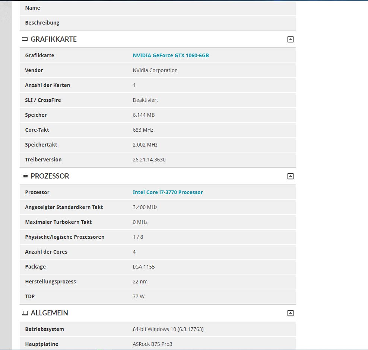Click the LGA 1155 package value
The image size is (368, 350).
click(144, 267)
